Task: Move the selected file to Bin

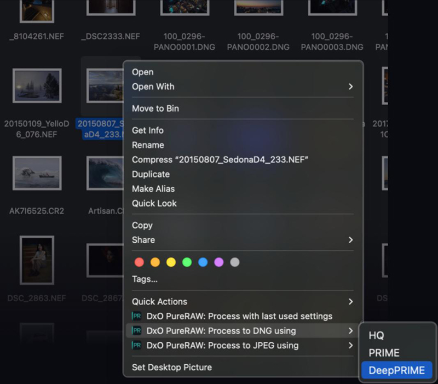Action: tap(155, 108)
